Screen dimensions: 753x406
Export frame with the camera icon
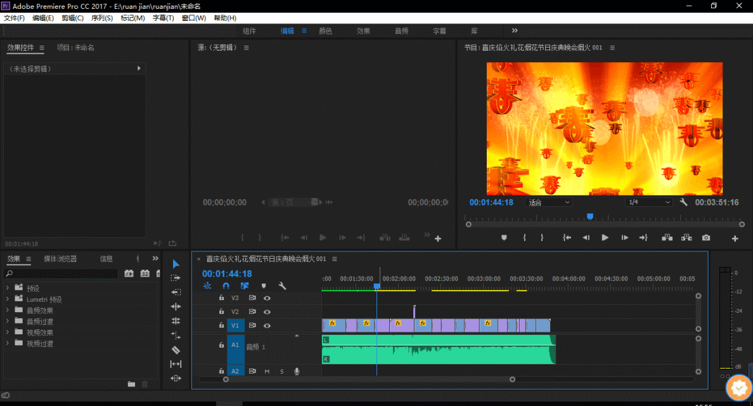click(706, 238)
